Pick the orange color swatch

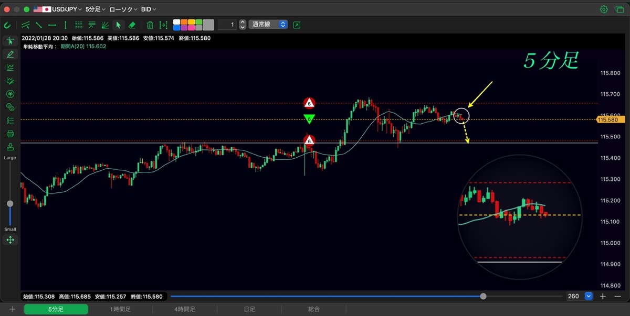[x=184, y=22]
